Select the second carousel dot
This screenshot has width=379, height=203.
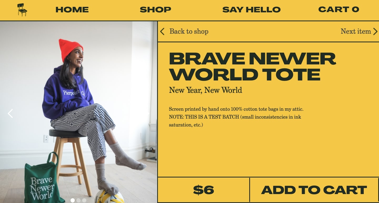(x=78, y=200)
